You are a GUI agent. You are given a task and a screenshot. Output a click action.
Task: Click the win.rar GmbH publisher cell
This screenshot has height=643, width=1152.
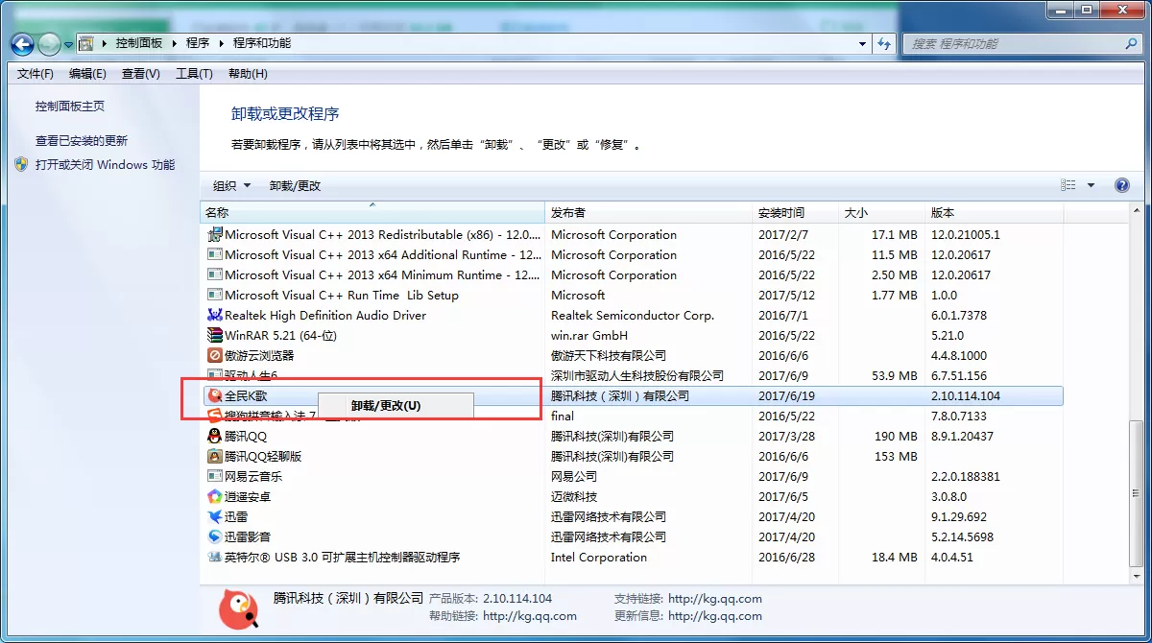[x=589, y=335]
